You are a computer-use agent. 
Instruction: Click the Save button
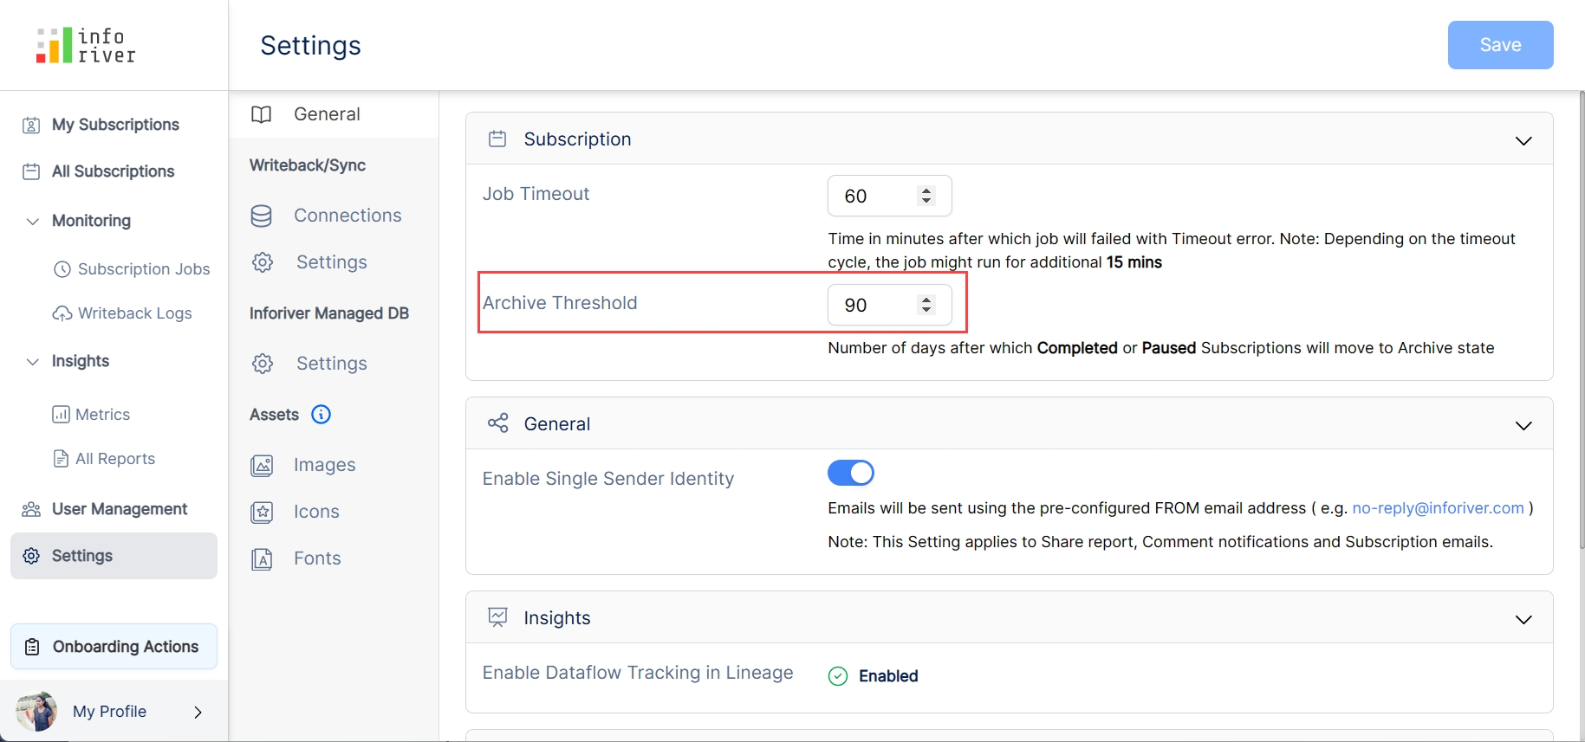(x=1499, y=45)
